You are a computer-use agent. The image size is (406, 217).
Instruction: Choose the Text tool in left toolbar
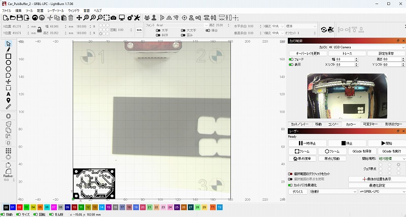point(9,94)
